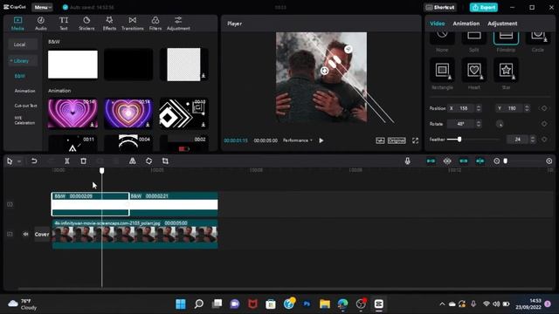Open the Performance quality dropdown
This screenshot has height=314, width=559.
pyautogui.click(x=297, y=140)
